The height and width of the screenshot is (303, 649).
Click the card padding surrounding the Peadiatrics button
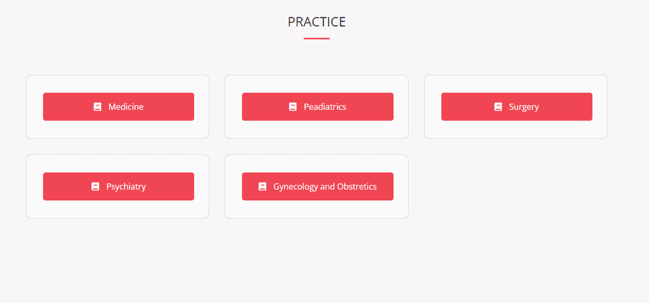[x=317, y=129]
